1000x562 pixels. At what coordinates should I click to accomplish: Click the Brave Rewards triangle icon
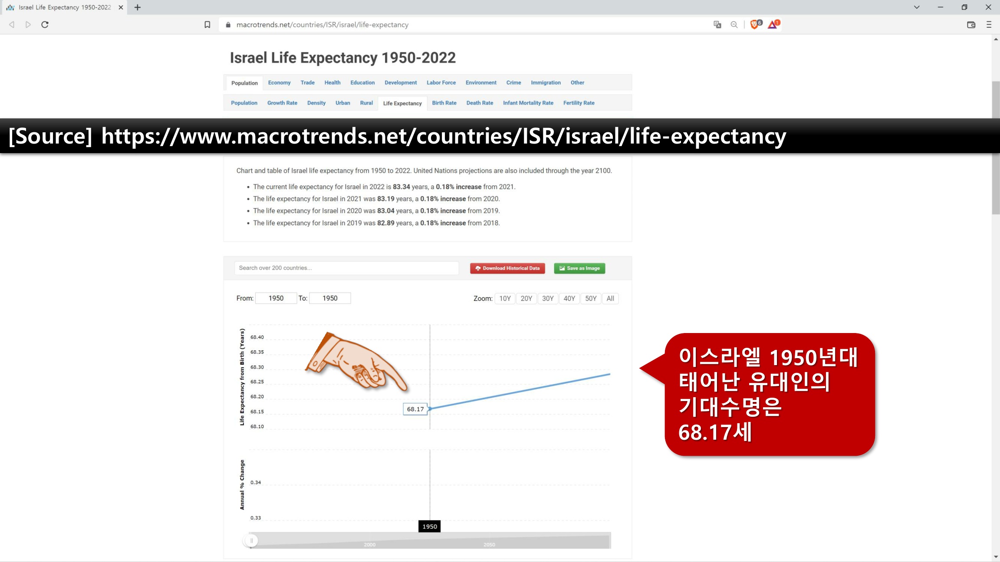[x=773, y=25]
